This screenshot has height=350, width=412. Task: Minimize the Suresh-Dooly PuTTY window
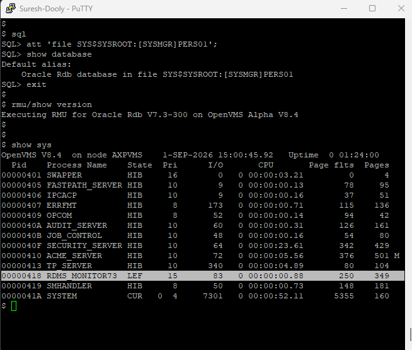[344, 8]
